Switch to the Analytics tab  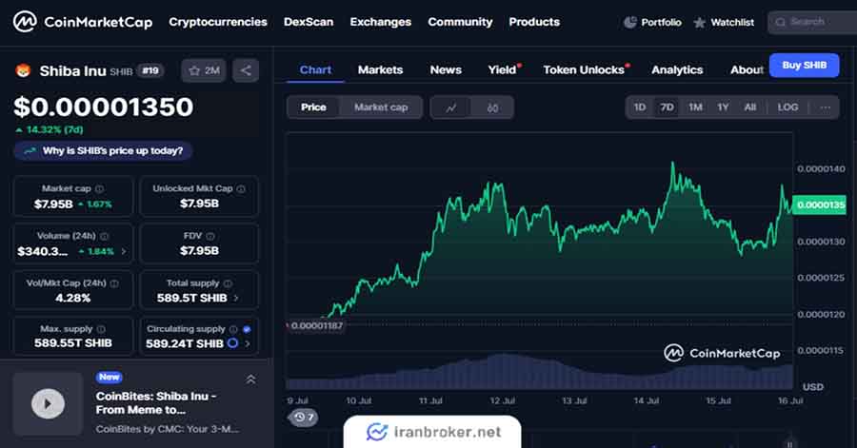[x=677, y=69]
